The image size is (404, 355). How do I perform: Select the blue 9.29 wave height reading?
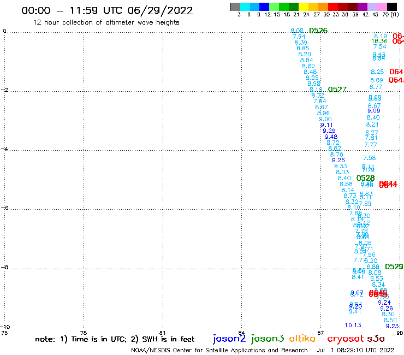pos(329,131)
